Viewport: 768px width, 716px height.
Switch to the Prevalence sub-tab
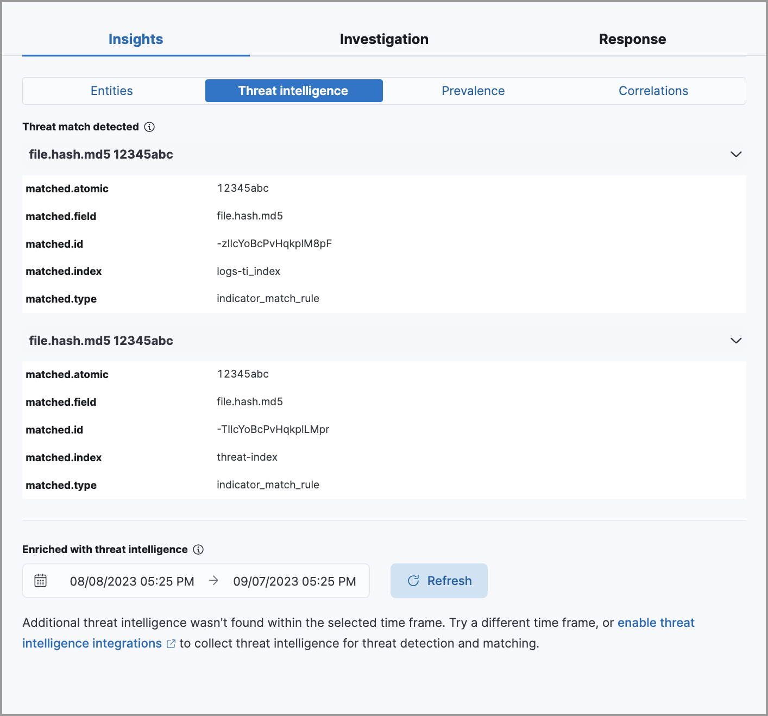pos(473,91)
